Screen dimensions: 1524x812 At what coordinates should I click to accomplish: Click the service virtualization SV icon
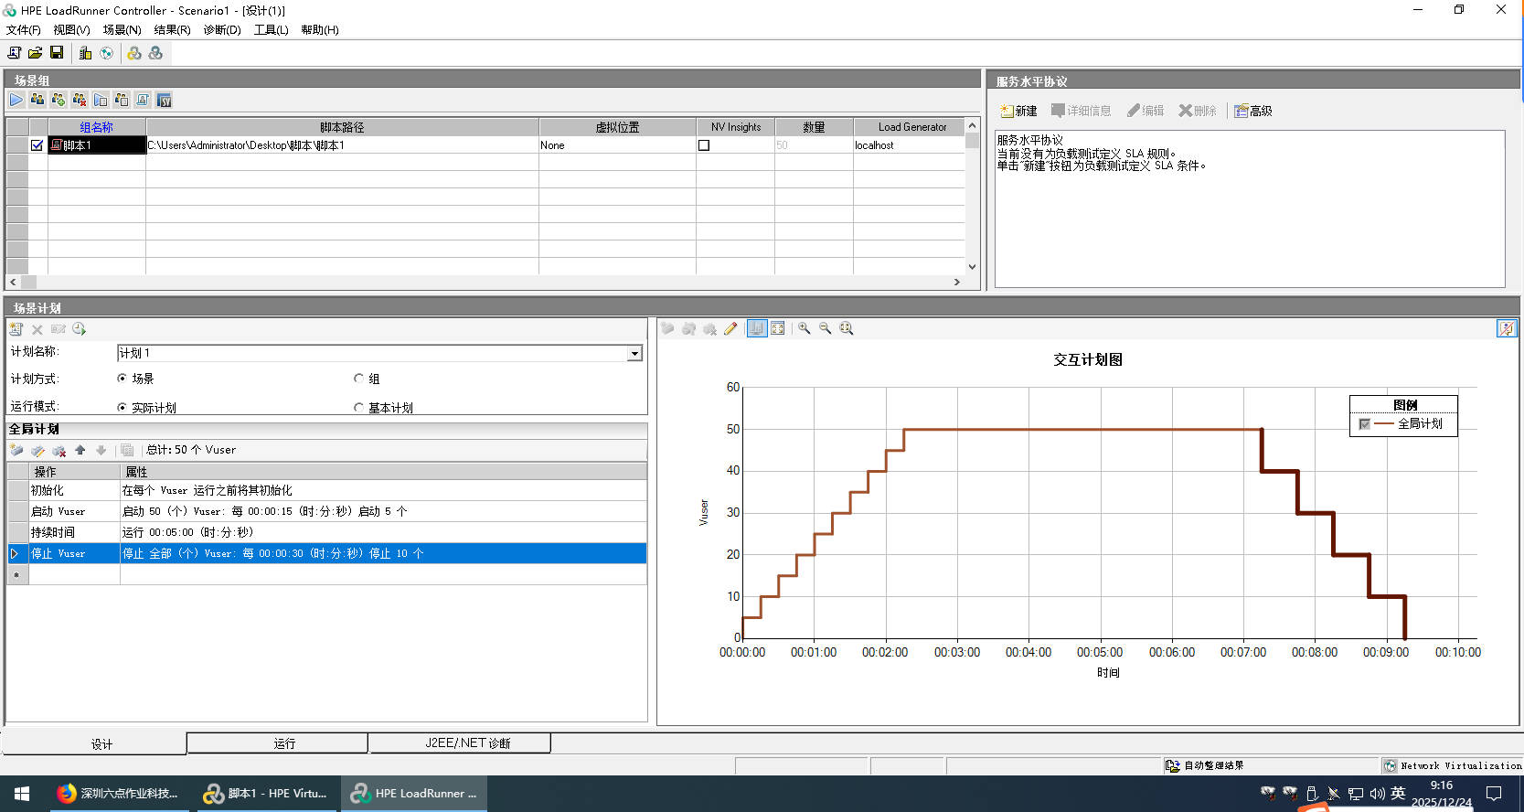165,100
